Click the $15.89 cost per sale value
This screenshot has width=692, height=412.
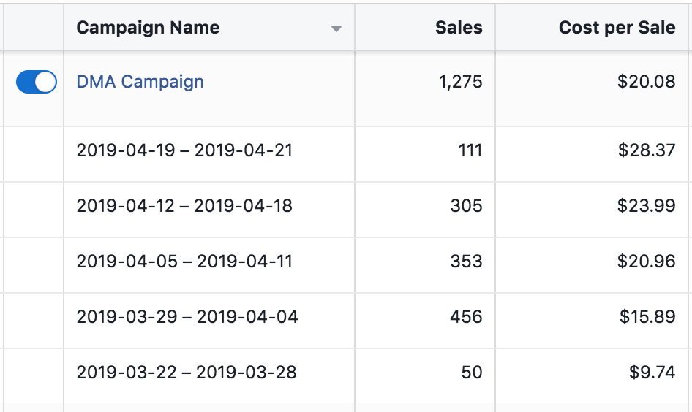pos(647,317)
